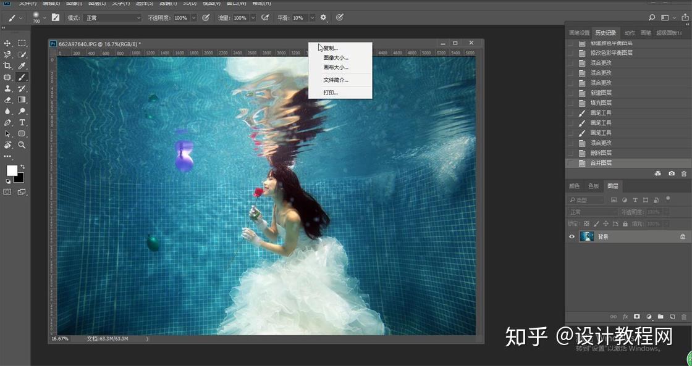The image size is (692, 366).
Task: Choose 文件简介 from the context menu
Action: click(x=336, y=80)
